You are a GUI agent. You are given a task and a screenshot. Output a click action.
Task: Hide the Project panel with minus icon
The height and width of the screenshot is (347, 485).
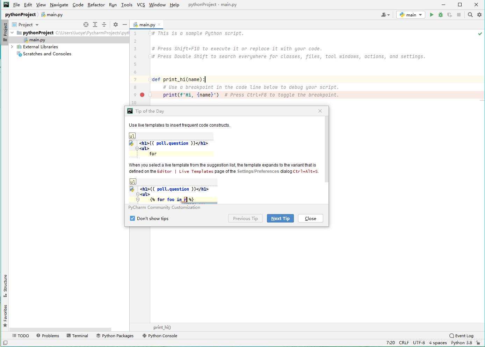point(125,24)
